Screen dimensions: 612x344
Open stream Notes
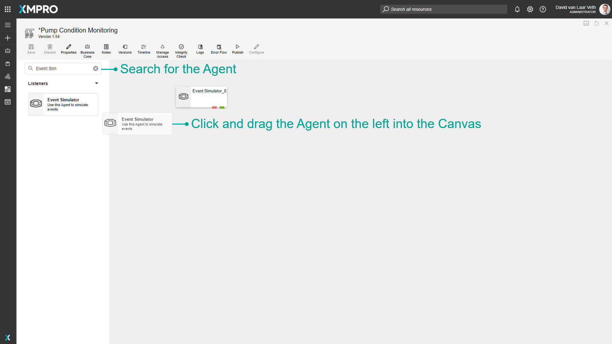click(x=106, y=49)
